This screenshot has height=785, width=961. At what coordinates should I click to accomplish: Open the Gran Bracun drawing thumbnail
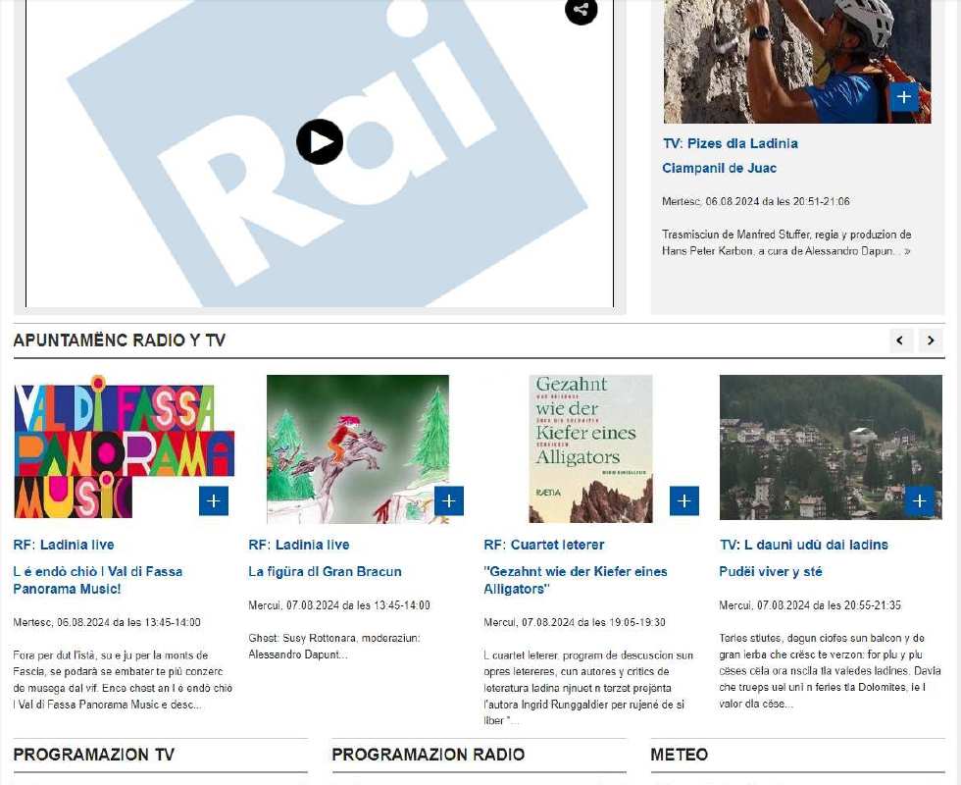(x=358, y=449)
